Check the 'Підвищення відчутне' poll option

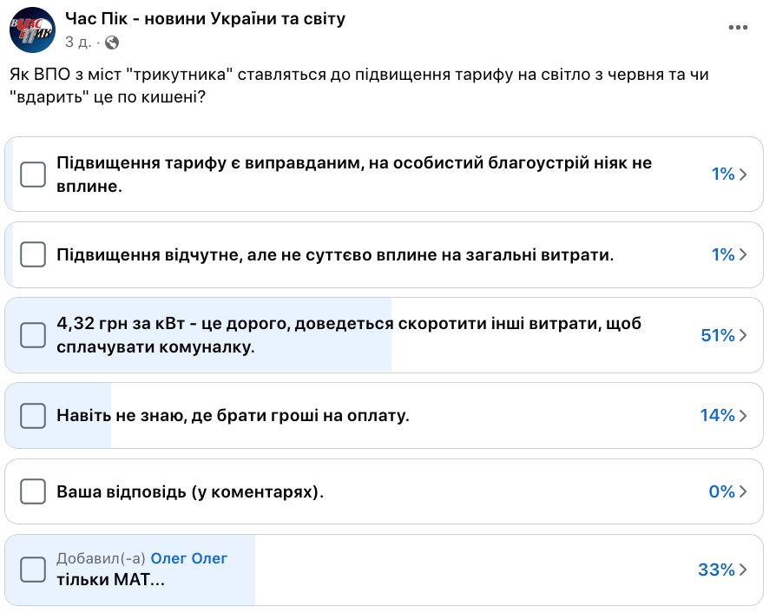(33, 254)
